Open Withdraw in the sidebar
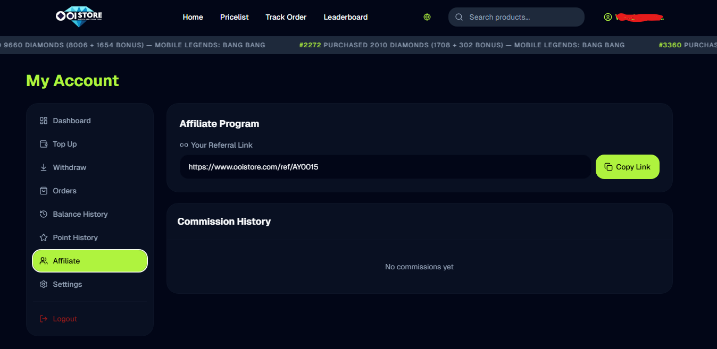Viewport: 717px width, 349px height. 90,167
